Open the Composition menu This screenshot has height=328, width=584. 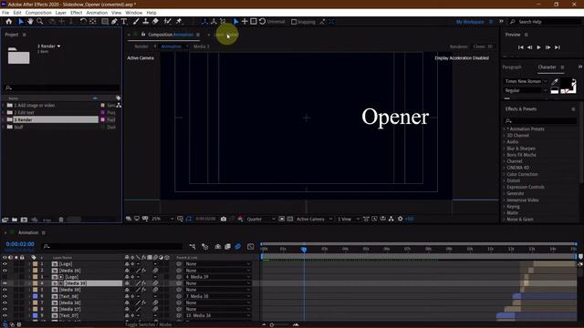[x=38, y=13]
